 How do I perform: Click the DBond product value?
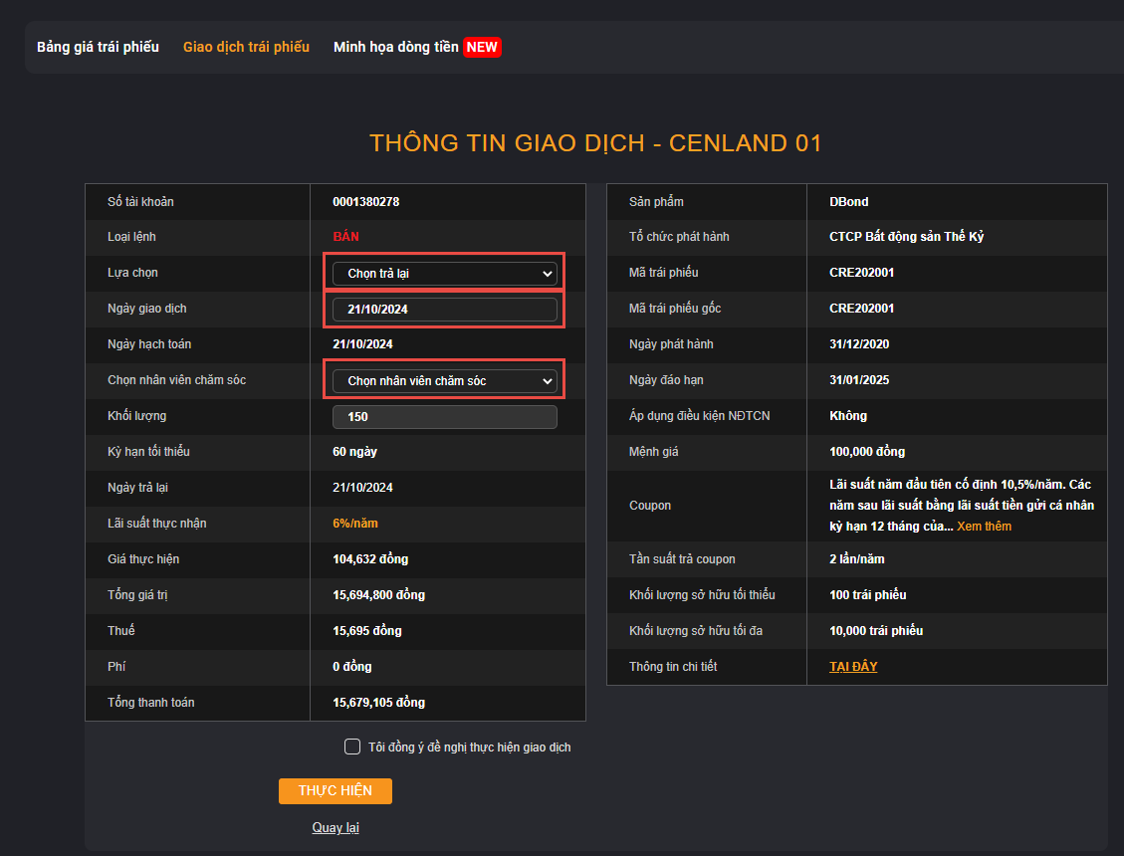tap(849, 201)
